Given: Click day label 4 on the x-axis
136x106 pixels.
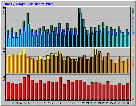Looking at the screenshot, I should point(21,103).
